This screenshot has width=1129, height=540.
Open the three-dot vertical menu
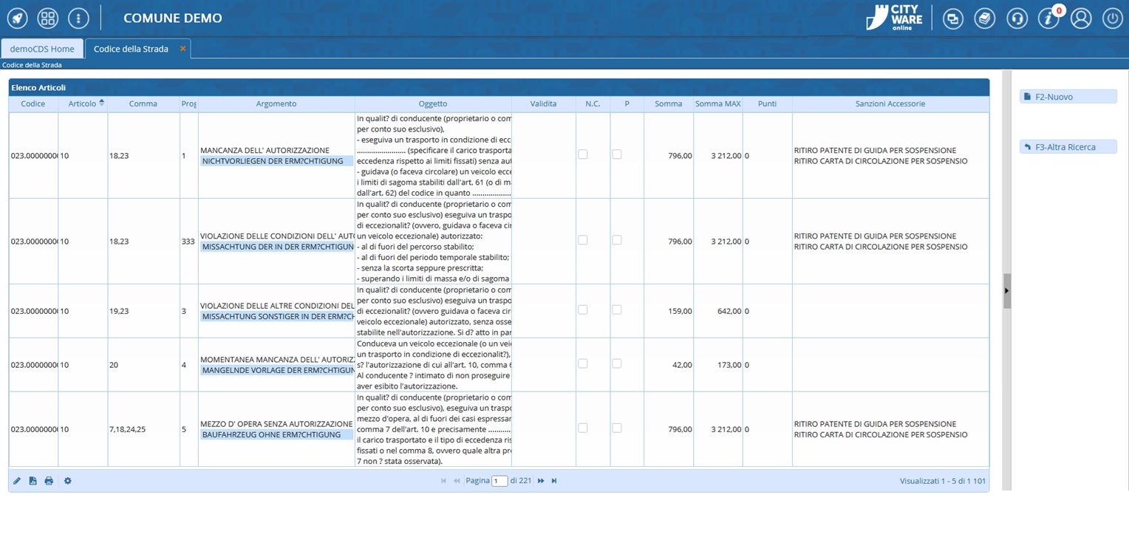[78, 18]
